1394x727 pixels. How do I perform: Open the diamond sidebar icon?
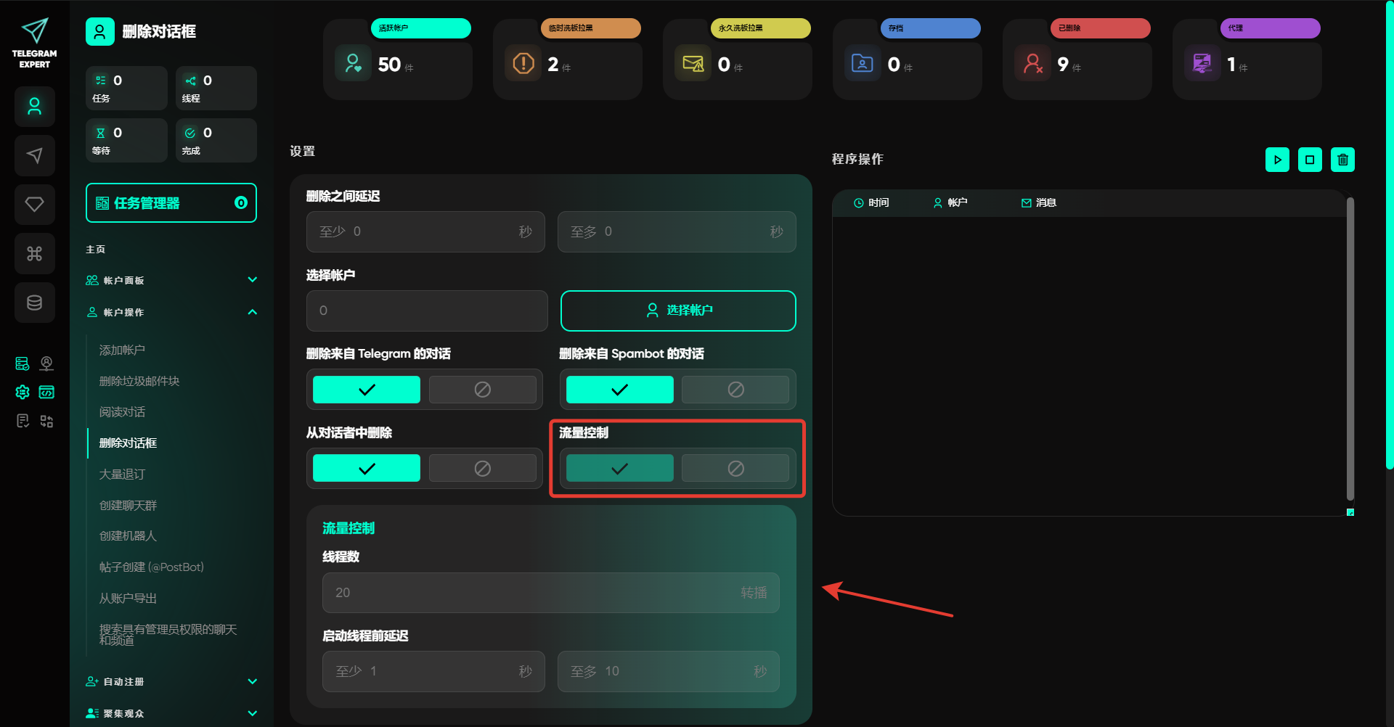click(35, 205)
